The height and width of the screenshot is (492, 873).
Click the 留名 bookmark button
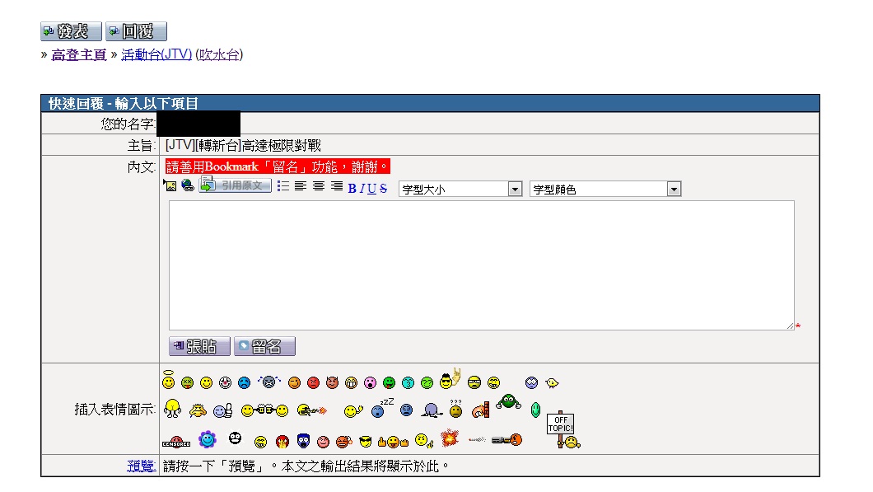click(264, 347)
